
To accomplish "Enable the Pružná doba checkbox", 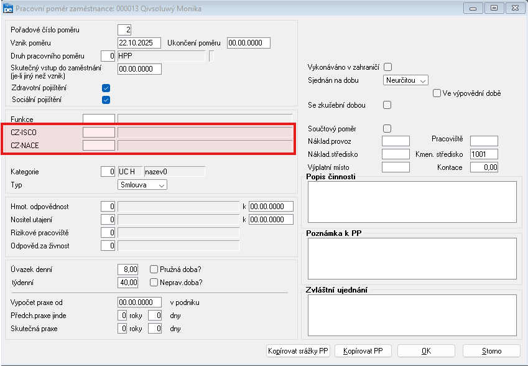I will point(154,270).
